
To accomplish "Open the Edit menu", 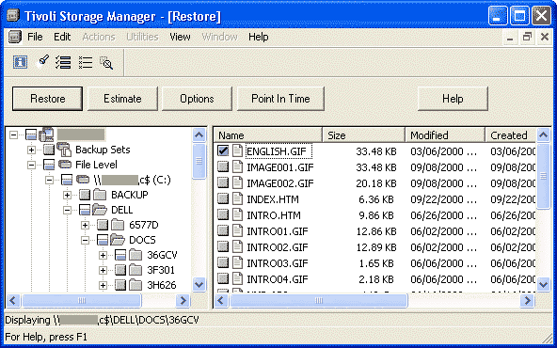I will pos(62,37).
